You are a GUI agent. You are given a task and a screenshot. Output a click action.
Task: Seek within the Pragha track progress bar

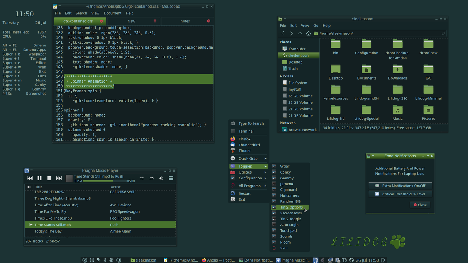(105, 181)
